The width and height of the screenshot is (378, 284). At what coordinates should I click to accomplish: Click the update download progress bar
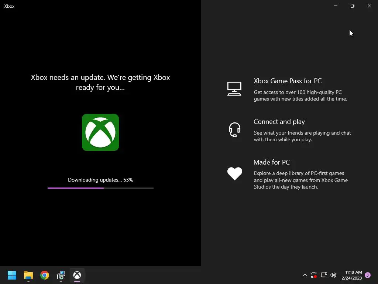100,188
